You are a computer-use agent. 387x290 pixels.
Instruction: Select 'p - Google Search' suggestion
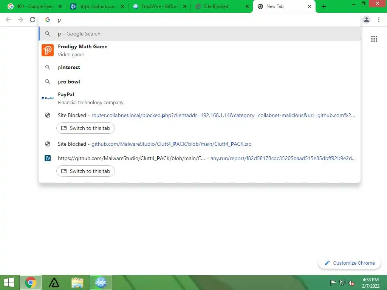point(200,34)
